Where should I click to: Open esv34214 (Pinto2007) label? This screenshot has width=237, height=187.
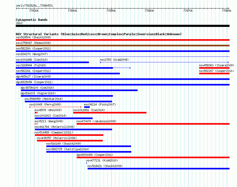pos(100,104)
